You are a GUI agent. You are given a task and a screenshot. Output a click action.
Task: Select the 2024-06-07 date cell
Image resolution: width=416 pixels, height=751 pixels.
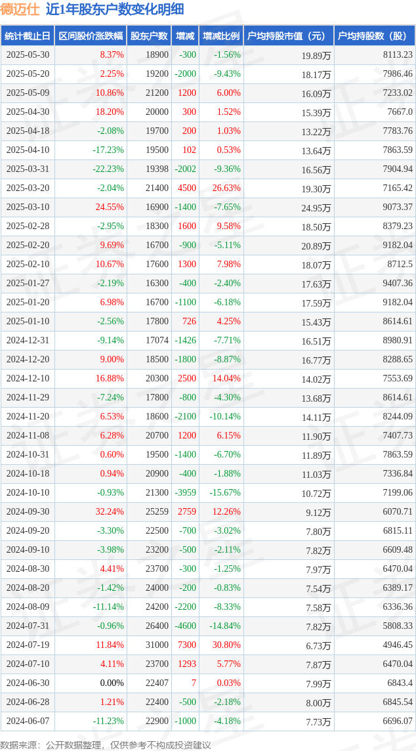click(x=28, y=721)
